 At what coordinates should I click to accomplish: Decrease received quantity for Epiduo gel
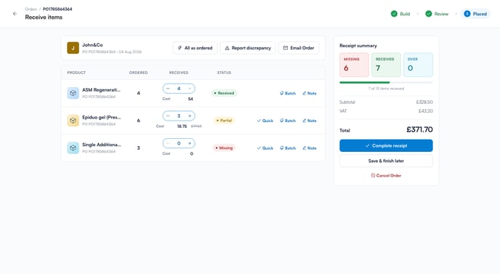pyautogui.click(x=168, y=116)
